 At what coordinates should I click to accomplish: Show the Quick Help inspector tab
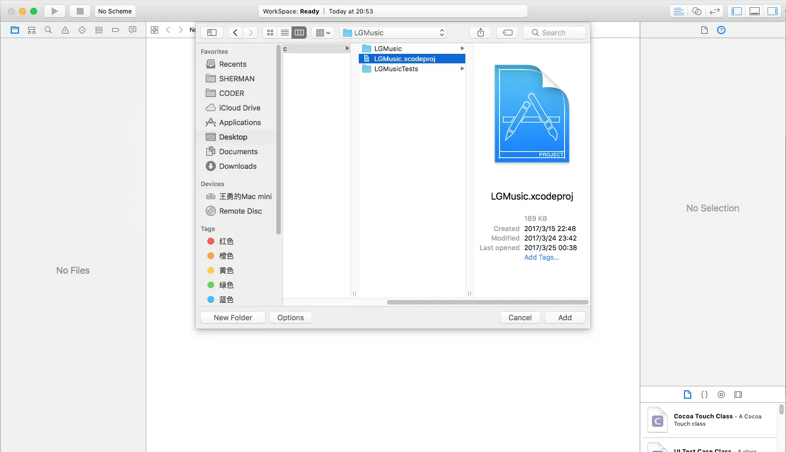point(722,30)
